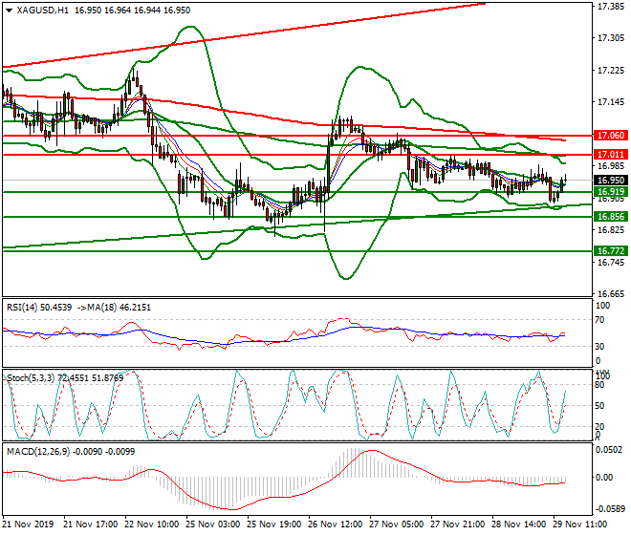The height and width of the screenshot is (535, 631).
Task: Select the 25 Nov 19:00 time axis label
Action: (x=274, y=524)
